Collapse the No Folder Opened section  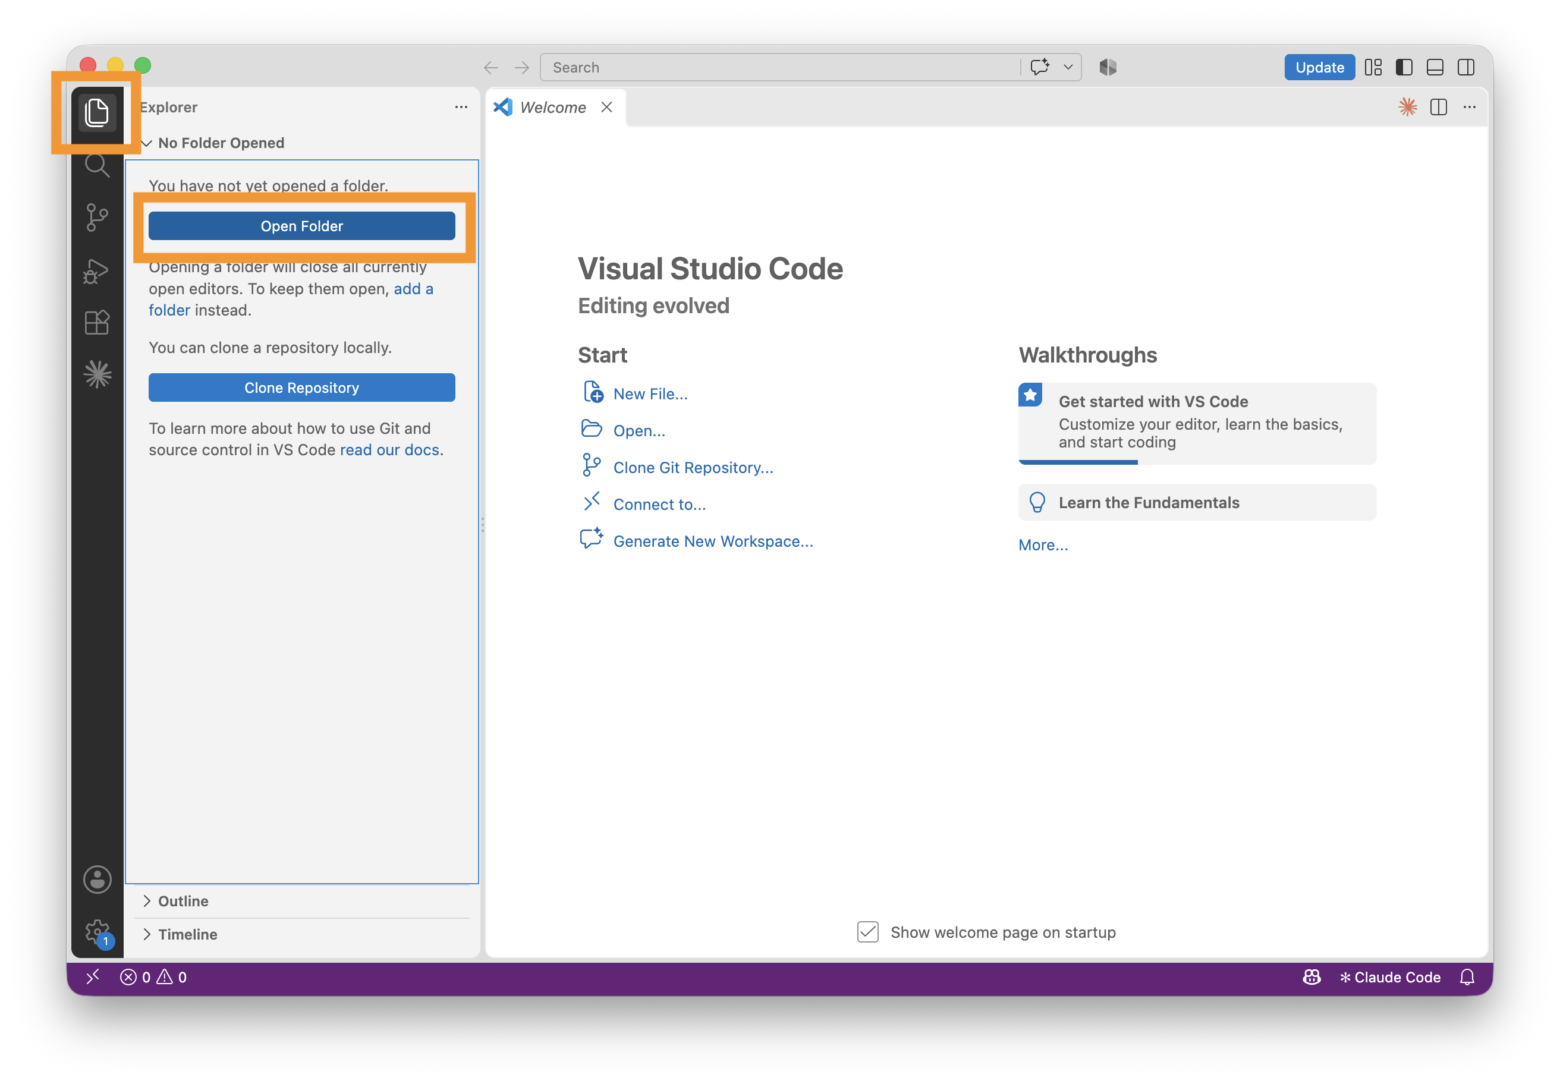point(303,143)
